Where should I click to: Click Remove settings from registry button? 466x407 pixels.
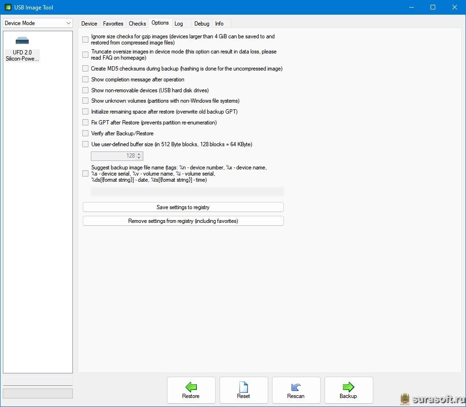(x=183, y=221)
